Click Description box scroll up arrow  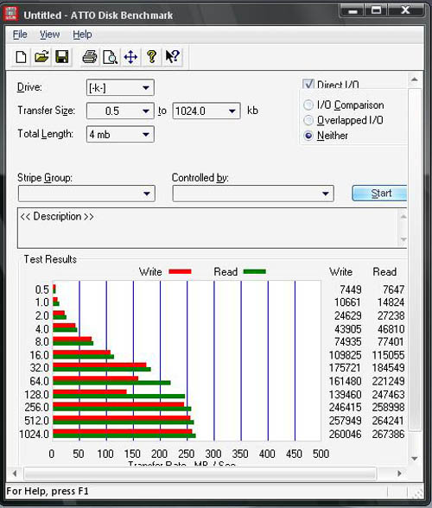tap(403, 216)
